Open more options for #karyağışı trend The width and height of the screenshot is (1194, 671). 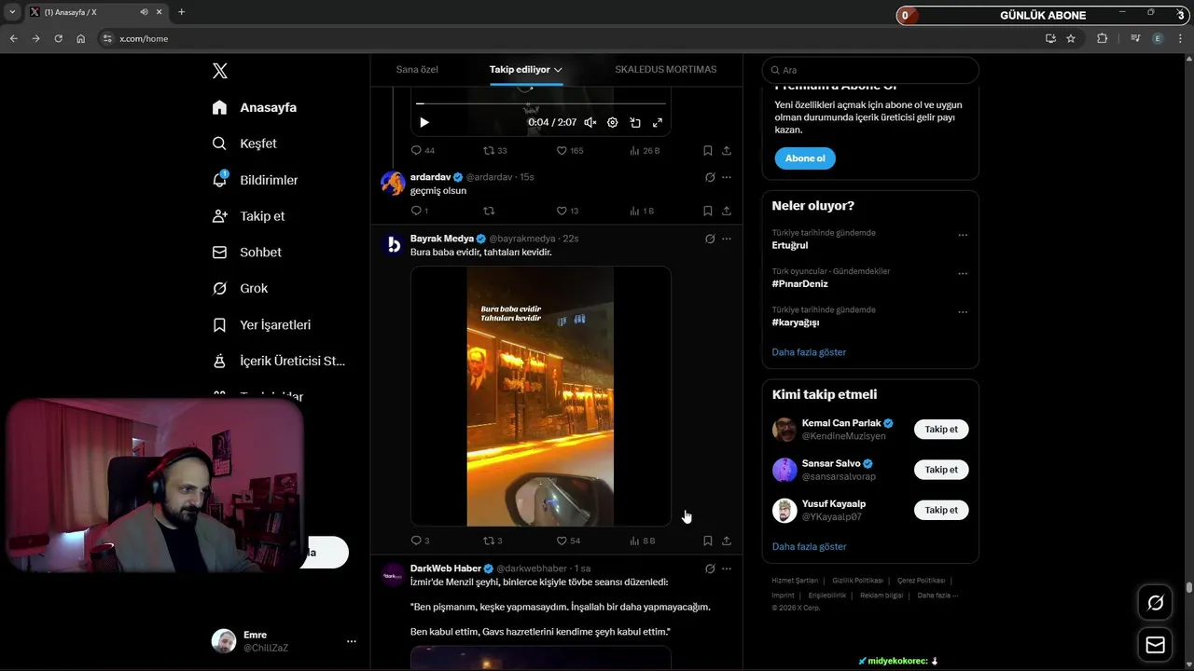(x=963, y=312)
